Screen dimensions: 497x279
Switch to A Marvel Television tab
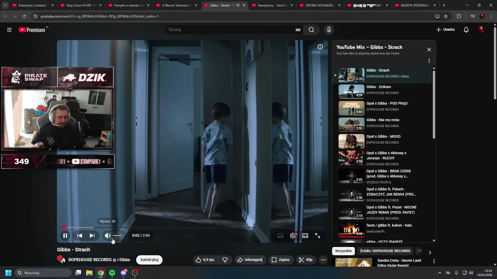coord(177,5)
